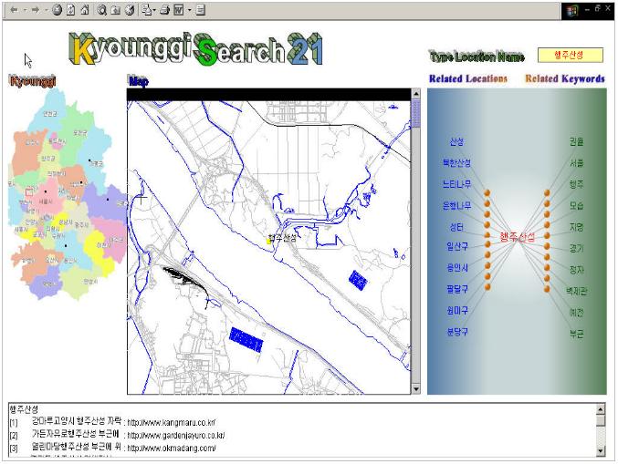Click the Discuss page icon in toolbar
The image size is (618, 464).
[x=201, y=10]
